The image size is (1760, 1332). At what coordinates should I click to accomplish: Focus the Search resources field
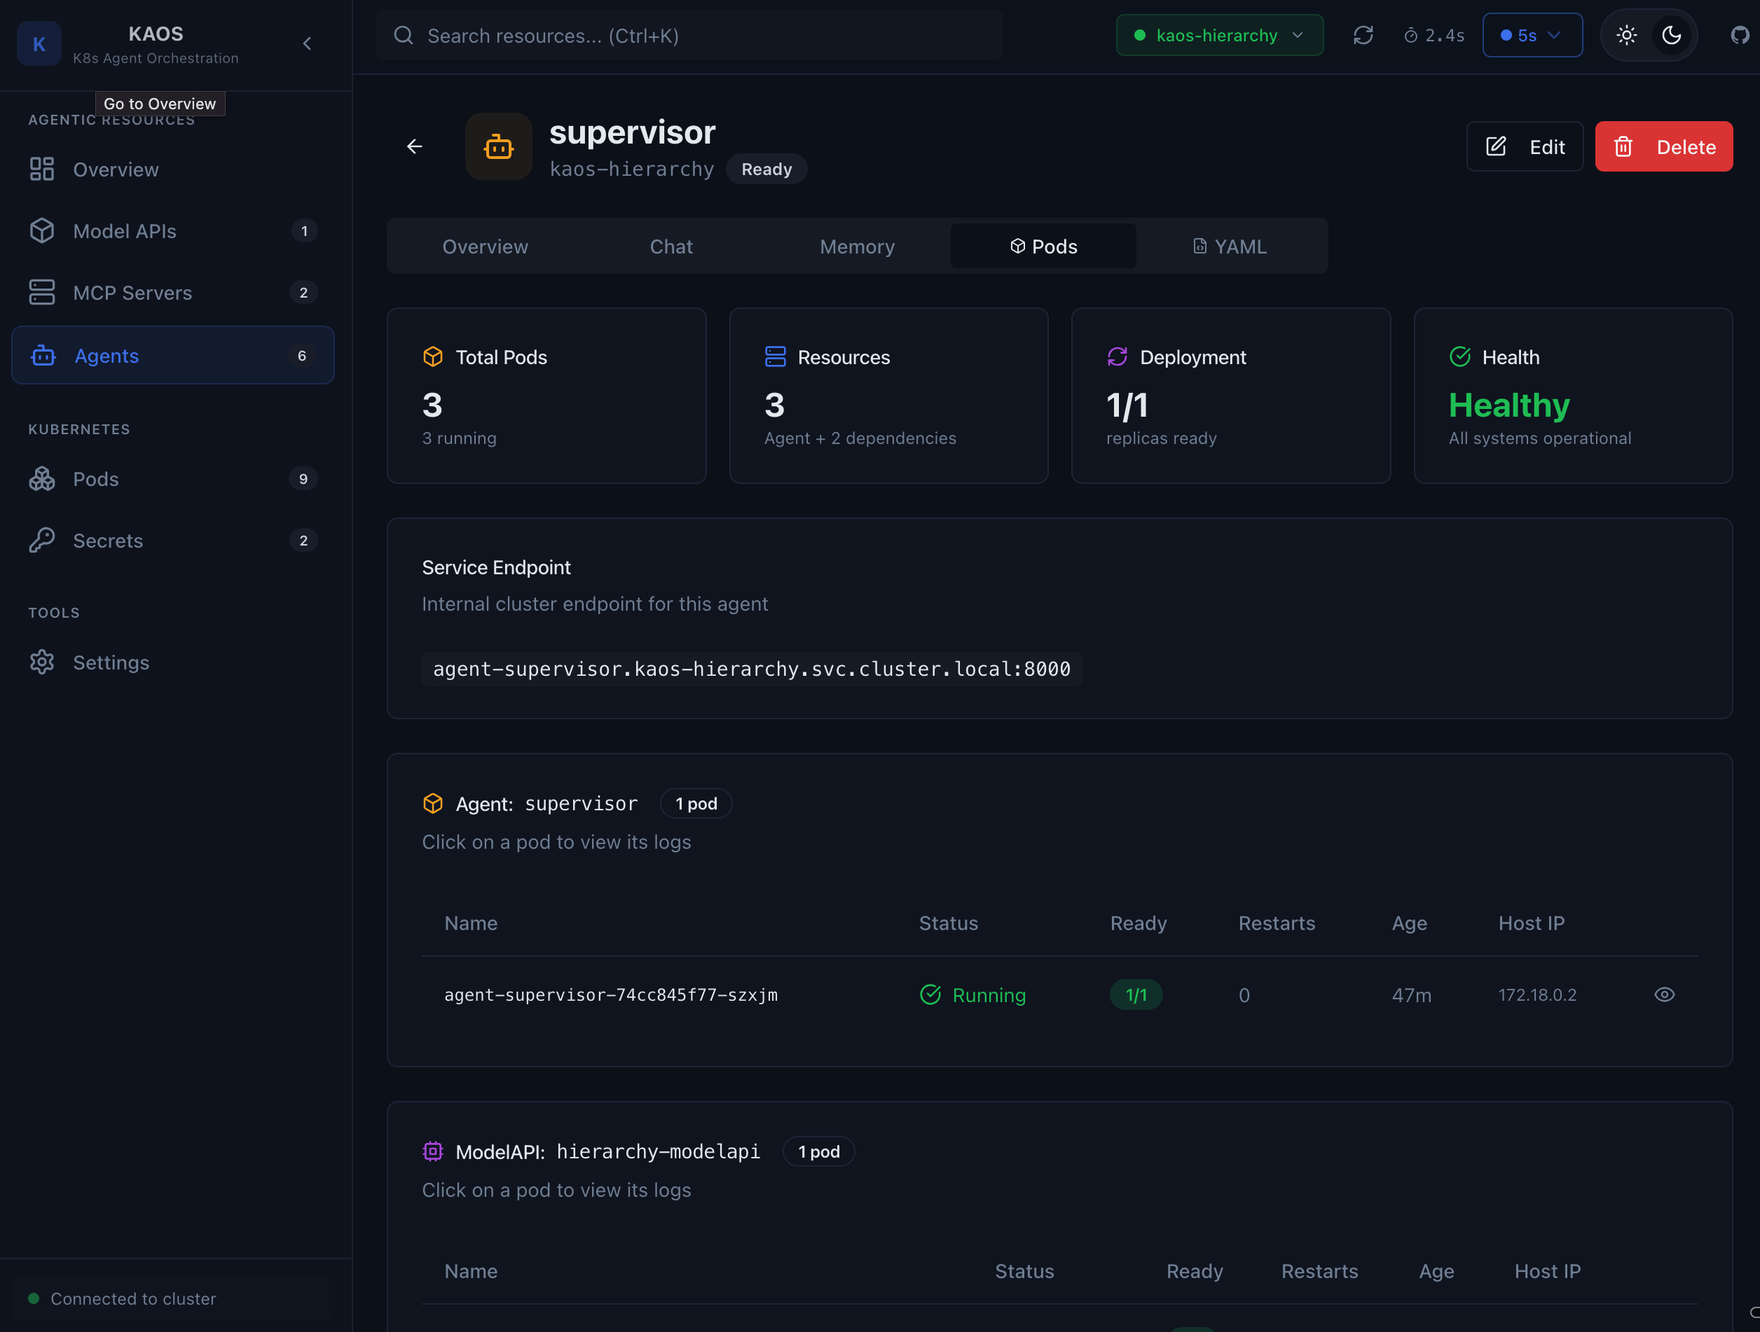coord(689,36)
